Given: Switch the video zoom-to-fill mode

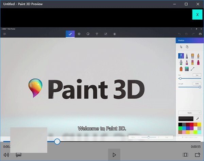Looking at the screenshot, I should click(x=185, y=155).
